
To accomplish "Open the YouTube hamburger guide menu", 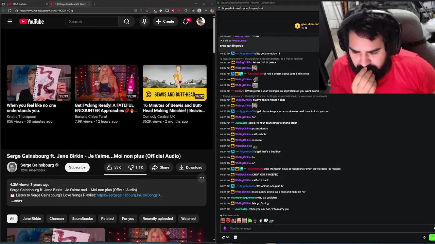I will click(10, 21).
